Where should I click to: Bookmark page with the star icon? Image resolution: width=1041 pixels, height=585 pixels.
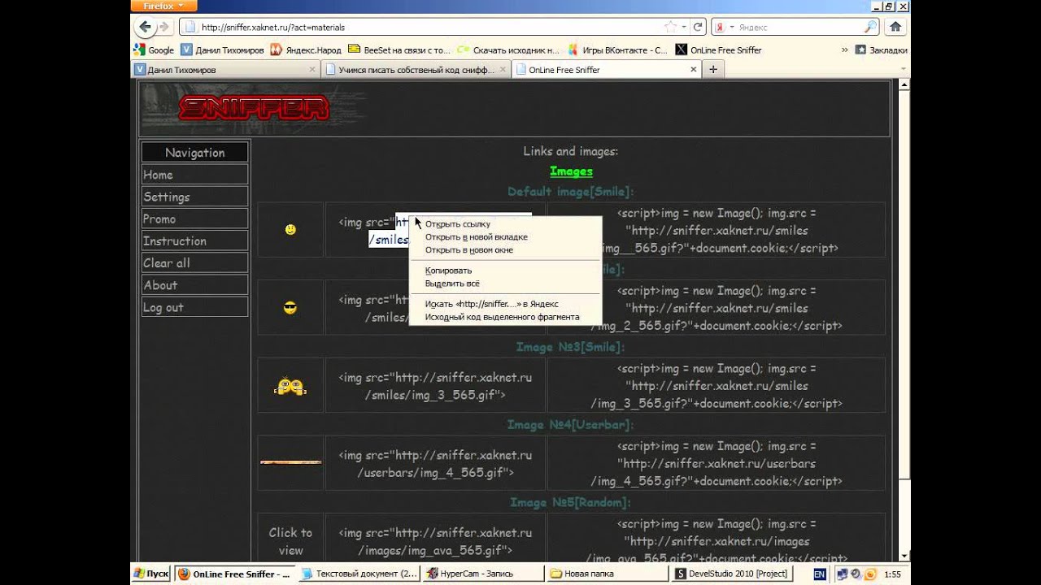[x=670, y=27]
